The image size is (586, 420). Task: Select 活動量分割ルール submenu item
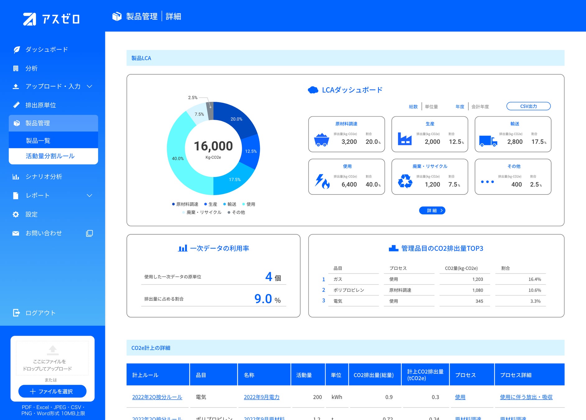[x=53, y=156]
